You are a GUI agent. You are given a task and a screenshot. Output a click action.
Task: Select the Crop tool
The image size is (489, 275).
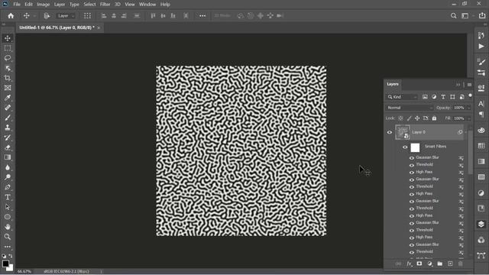pyautogui.click(x=8, y=78)
